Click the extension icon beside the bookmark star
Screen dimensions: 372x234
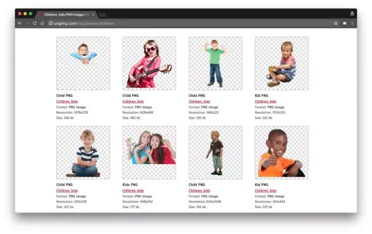click(x=345, y=23)
